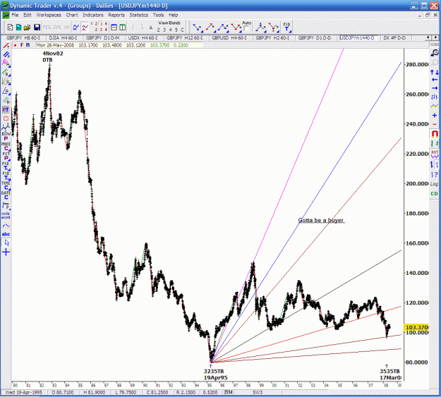This screenshot has width=441, height=397.
Task: Select the DATE C tool
Action: [x=6, y=195]
